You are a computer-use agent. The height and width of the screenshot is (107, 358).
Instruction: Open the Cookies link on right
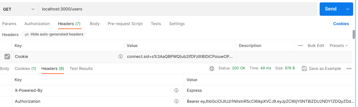click(341, 24)
